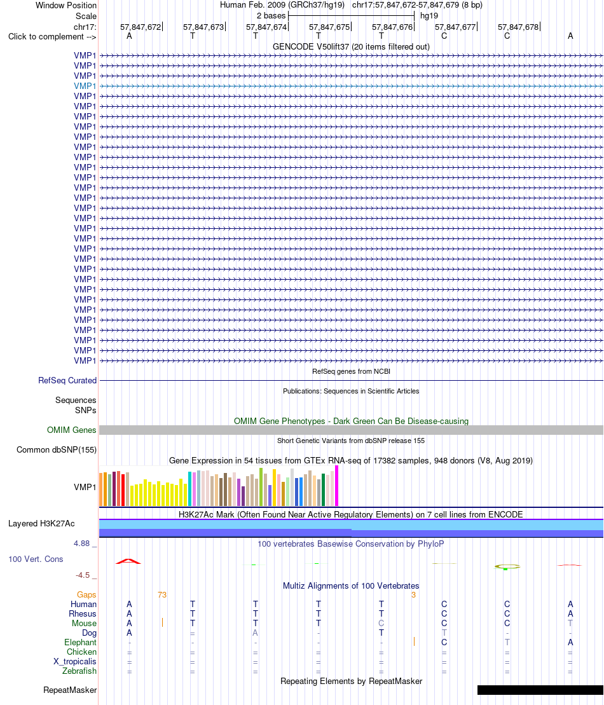Click the GENCODE V50lift37 track title
Screen dimensions: 604x705
point(351,47)
